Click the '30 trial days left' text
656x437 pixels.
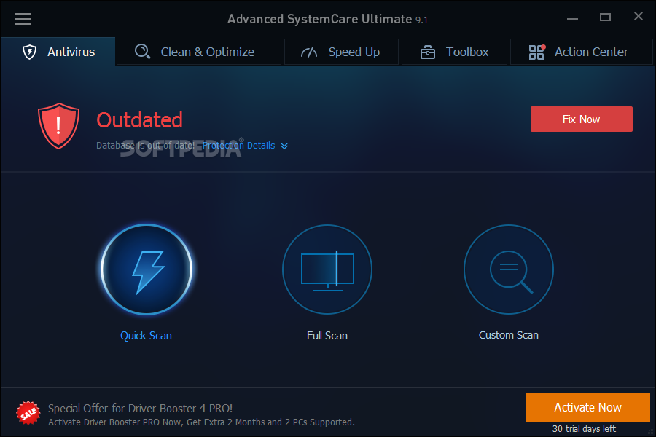[x=584, y=429]
